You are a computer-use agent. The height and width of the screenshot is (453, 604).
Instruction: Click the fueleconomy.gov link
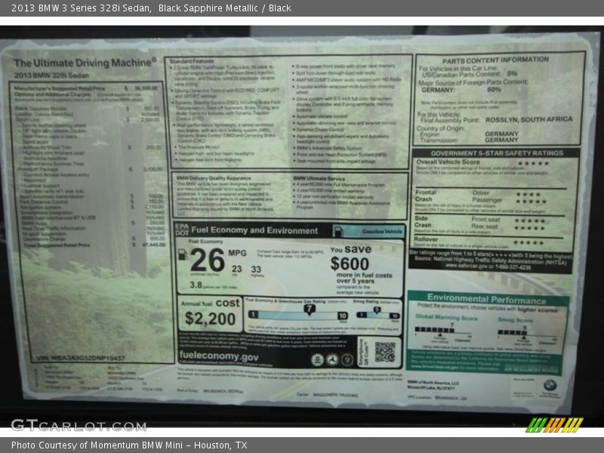pyautogui.click(x=218, y=356)
